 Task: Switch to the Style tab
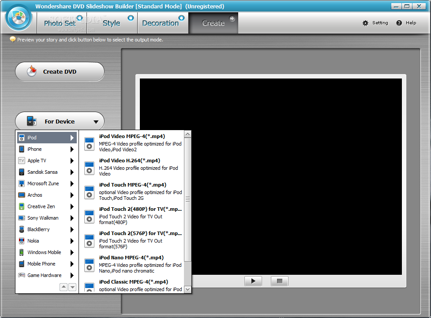click(x=112, y=23)
